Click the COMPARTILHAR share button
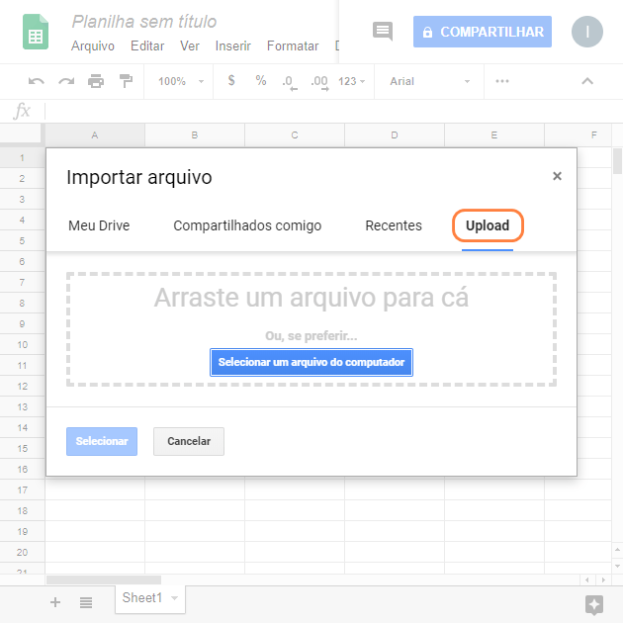This screenshot has width=623, height=623. coord(483,32)
